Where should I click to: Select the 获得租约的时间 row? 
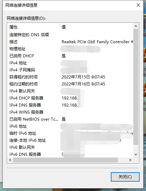70,77
